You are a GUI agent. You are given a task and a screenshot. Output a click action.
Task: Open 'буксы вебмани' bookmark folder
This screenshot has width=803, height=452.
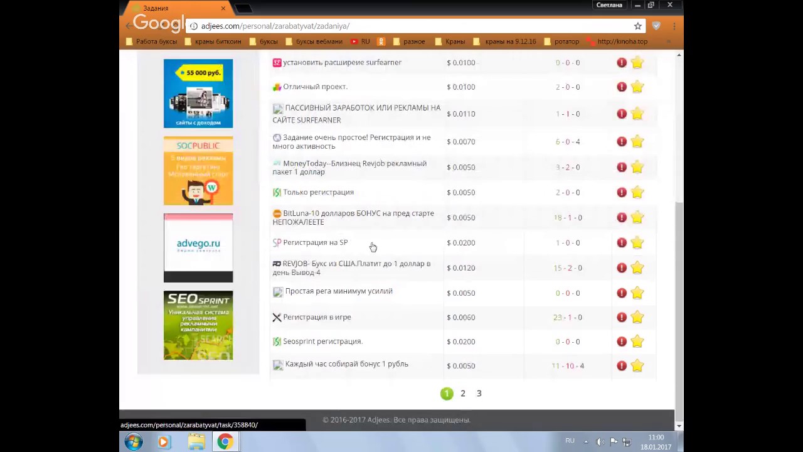(314, 41)
